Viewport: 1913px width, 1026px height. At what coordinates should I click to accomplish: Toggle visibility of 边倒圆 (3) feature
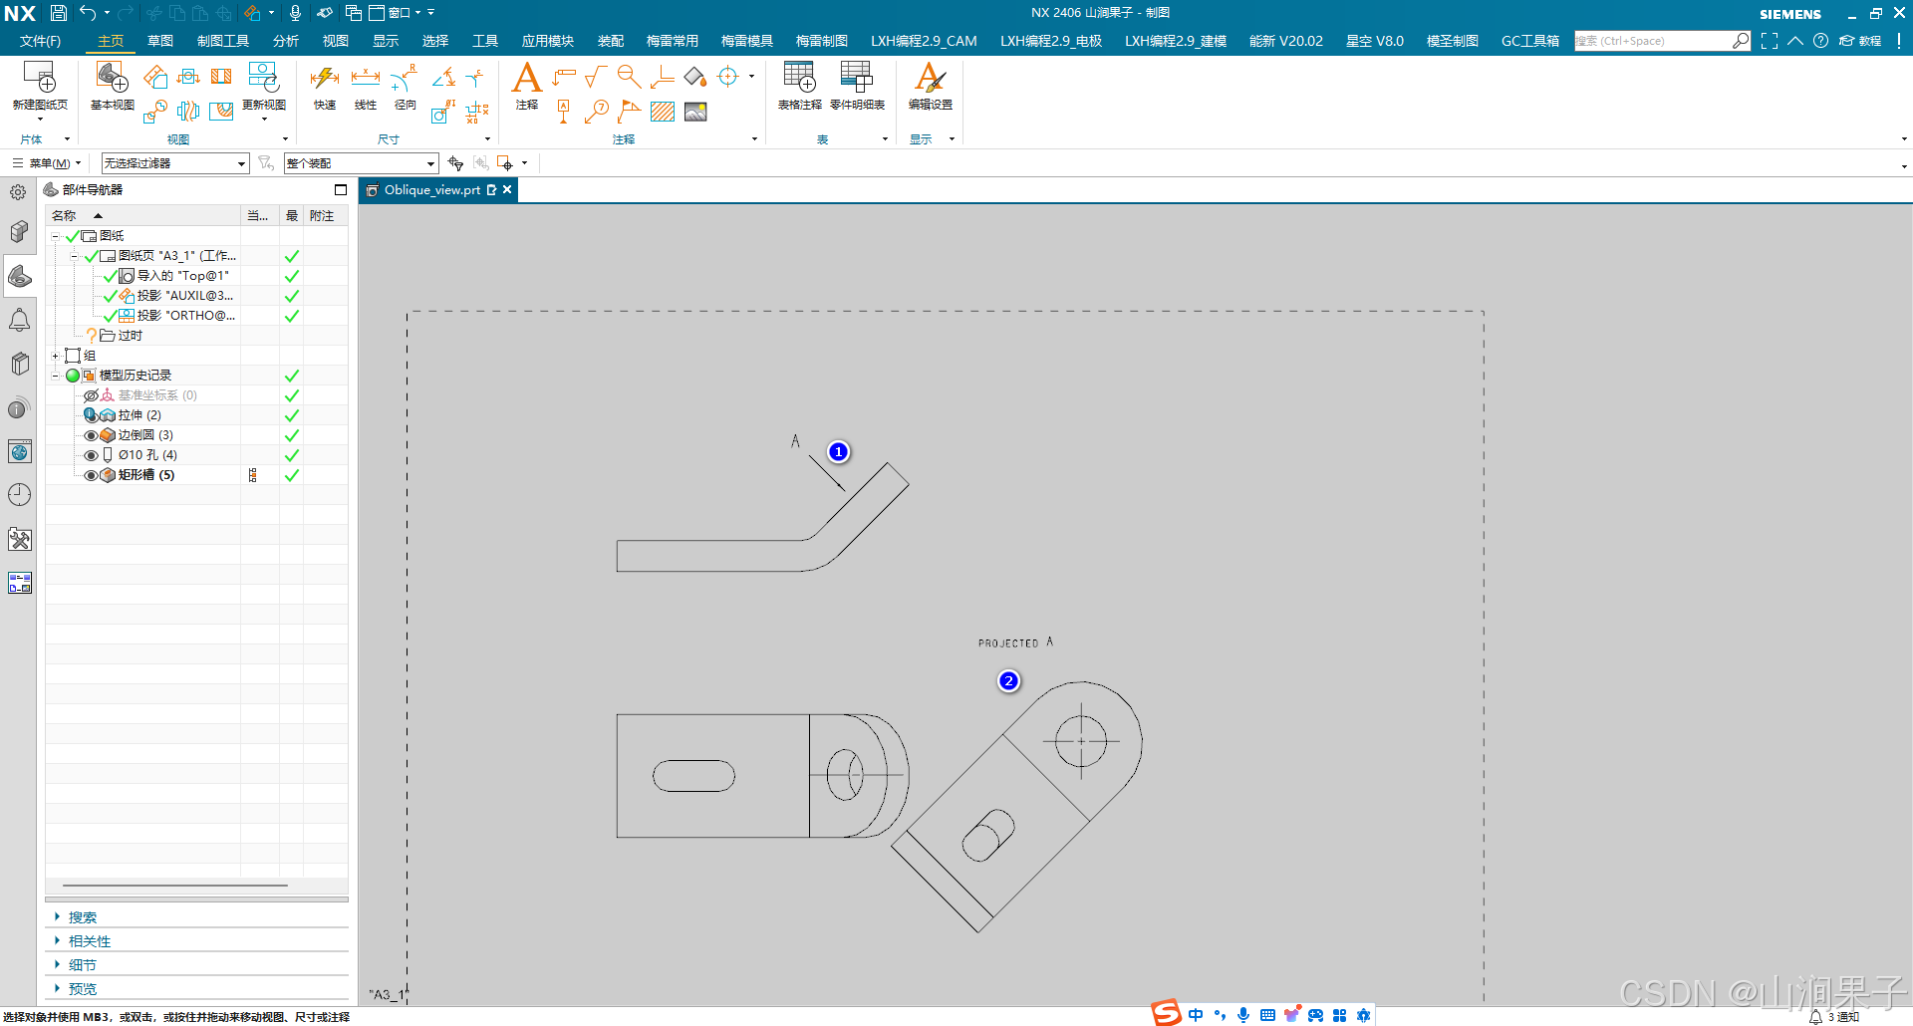[91, 435]
